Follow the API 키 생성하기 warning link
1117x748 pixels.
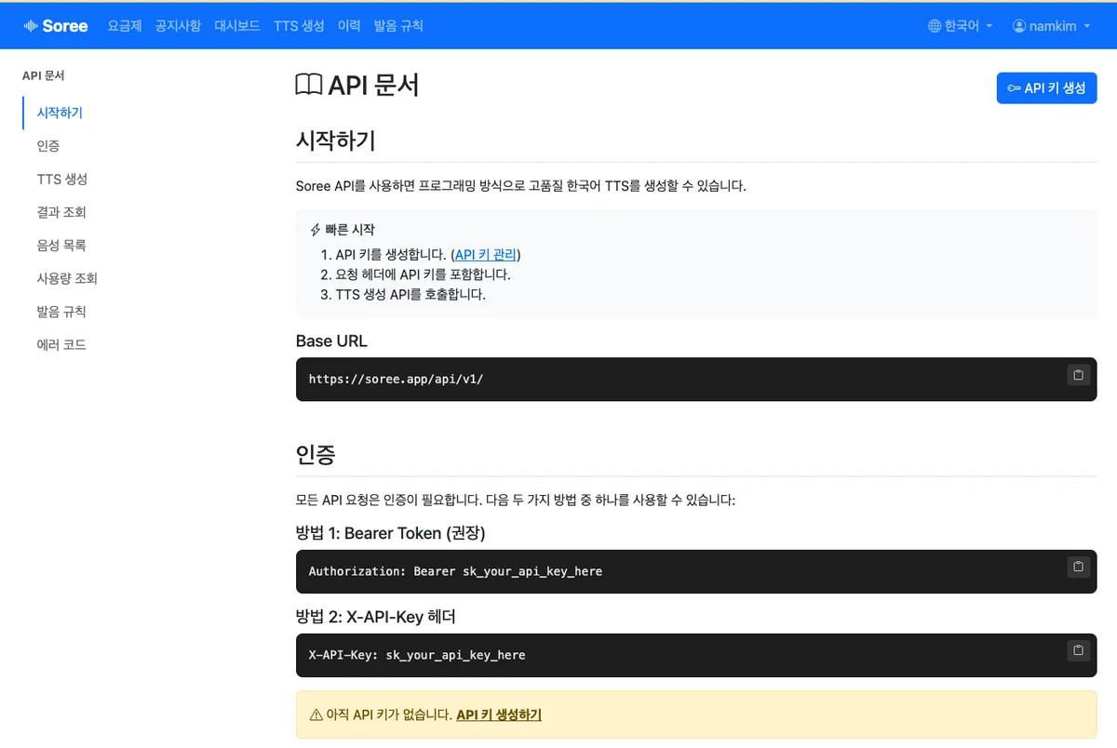(x=499, y=715)
